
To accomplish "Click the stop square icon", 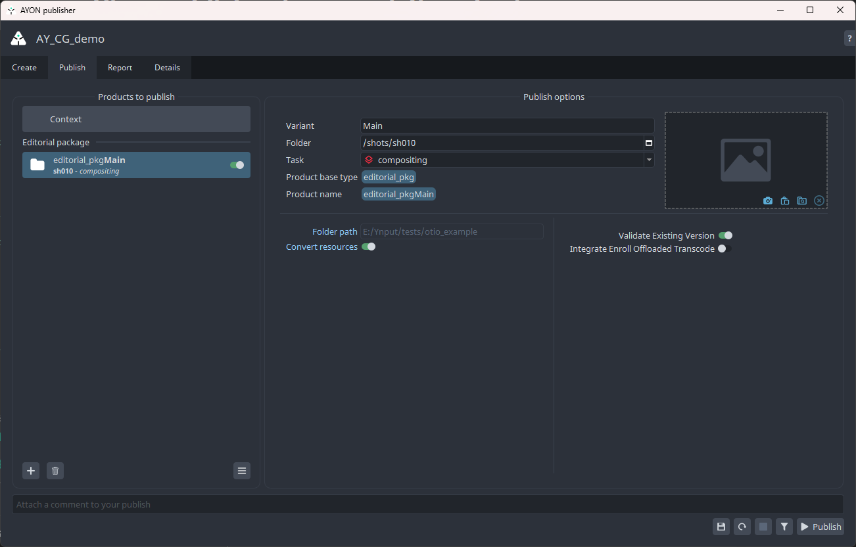I will pos(763,527).
